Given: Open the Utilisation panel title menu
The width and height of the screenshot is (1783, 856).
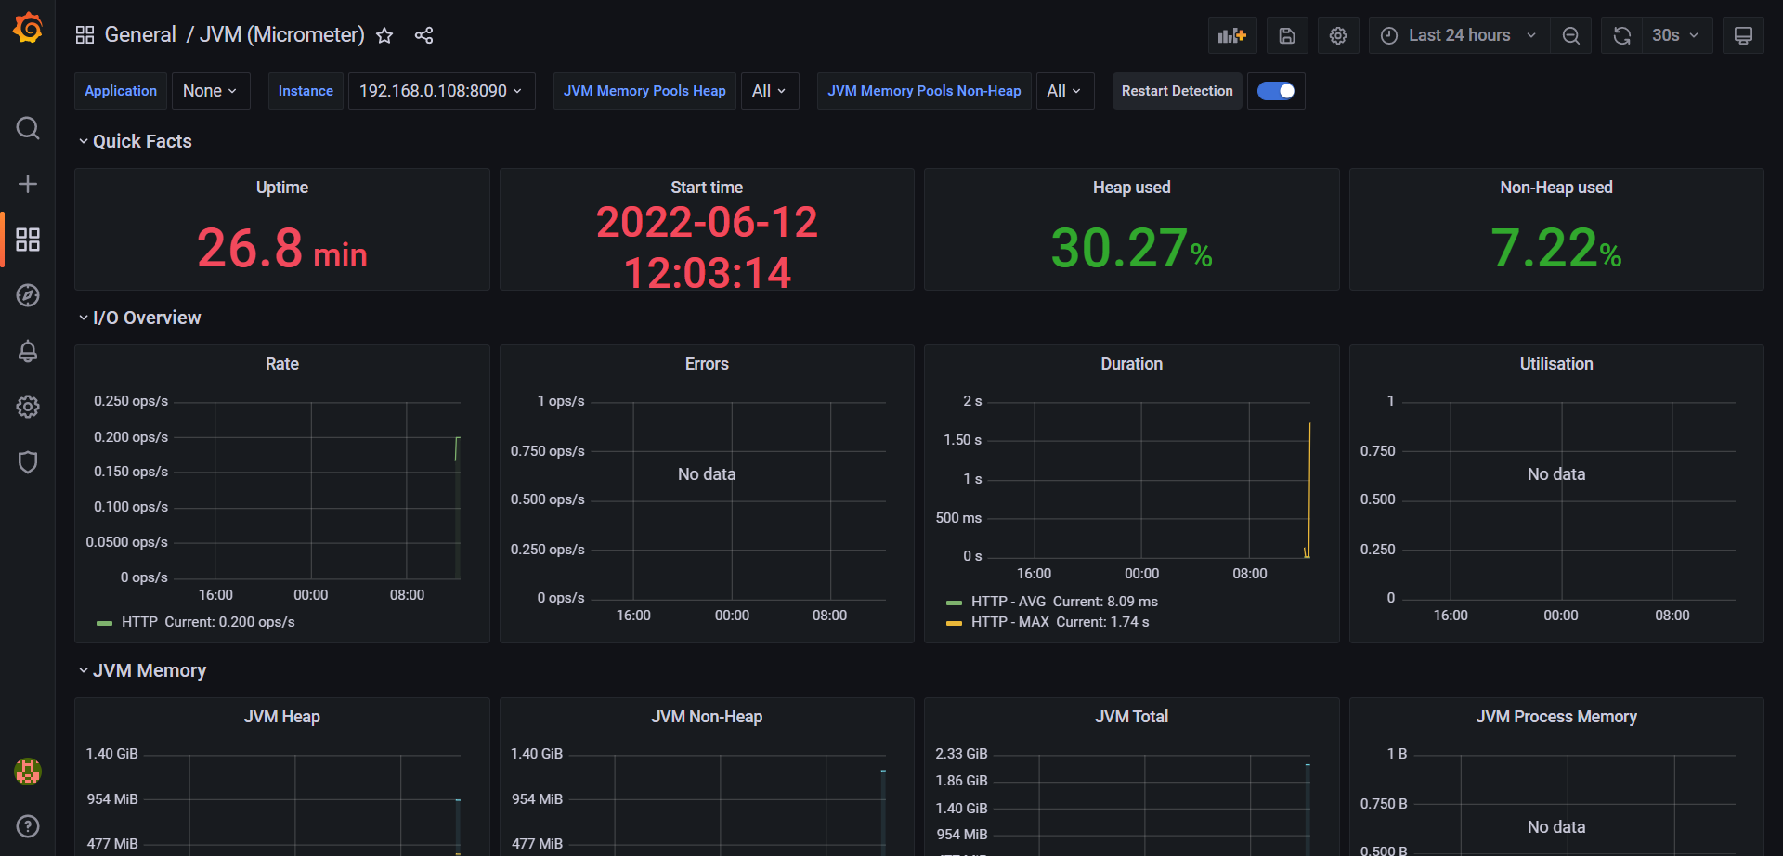Looking at the screenshot, I should 1556,364.
